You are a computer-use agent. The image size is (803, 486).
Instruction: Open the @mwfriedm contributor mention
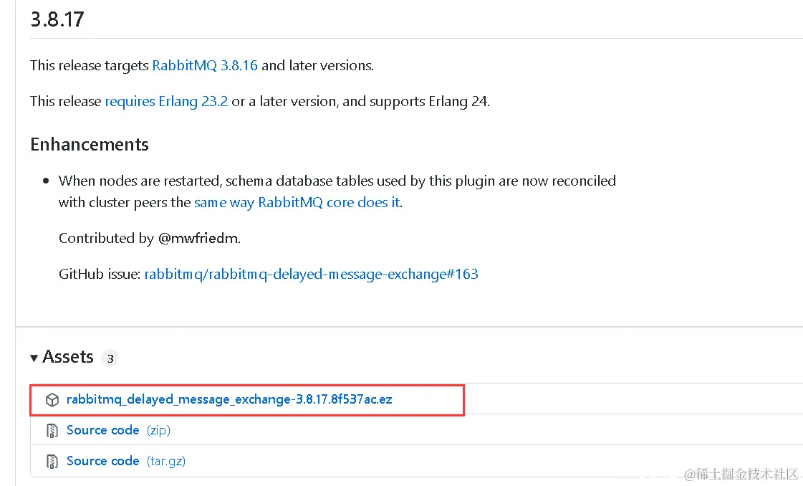pos(198,239)
